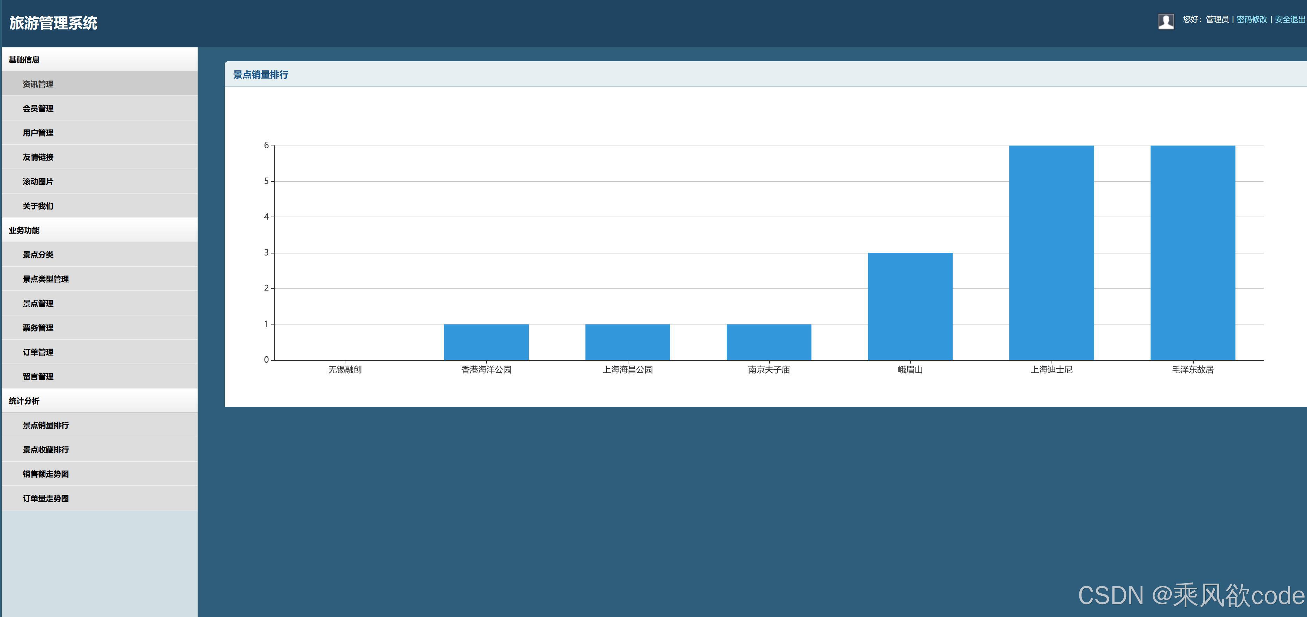Image resolution: width=1307 pixels, height=617 pixels.
Task: Click the 毛泽东故居 bar in chart
Action: (1192, 252)
